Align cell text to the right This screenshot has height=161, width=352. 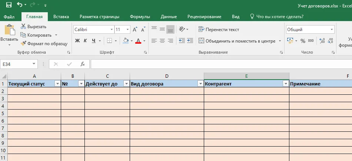[x=170, y=41]
